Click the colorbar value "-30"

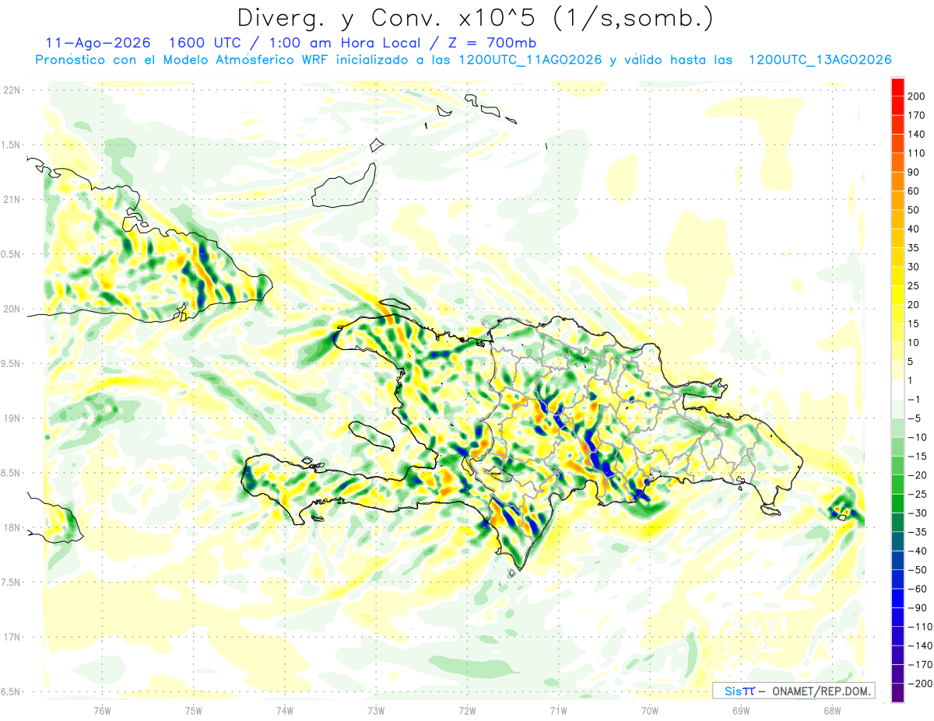pos(917,513)
